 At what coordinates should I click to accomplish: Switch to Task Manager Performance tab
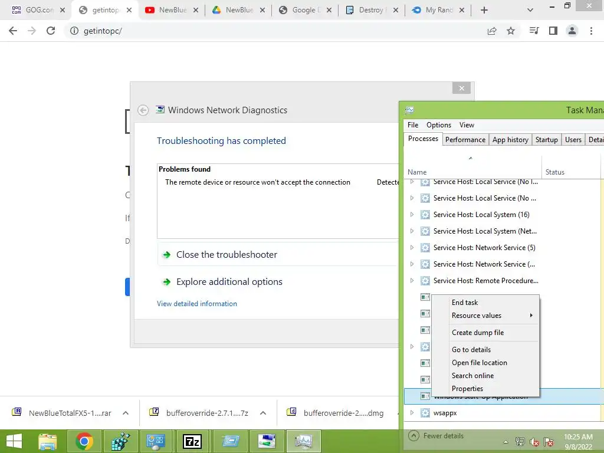tap(465, 139)
